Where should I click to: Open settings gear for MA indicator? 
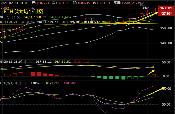tap(13, 17)
